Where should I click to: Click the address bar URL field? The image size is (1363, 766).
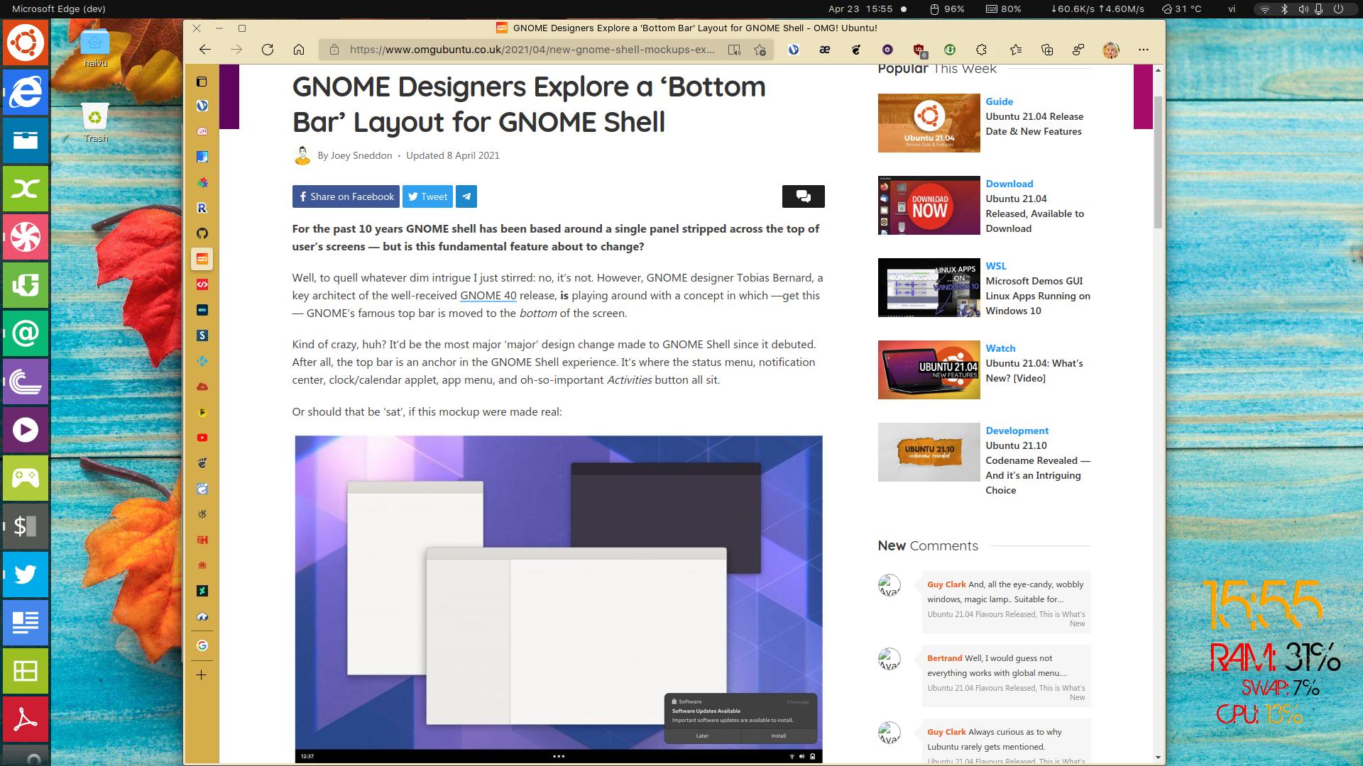[x=532, y=50]
